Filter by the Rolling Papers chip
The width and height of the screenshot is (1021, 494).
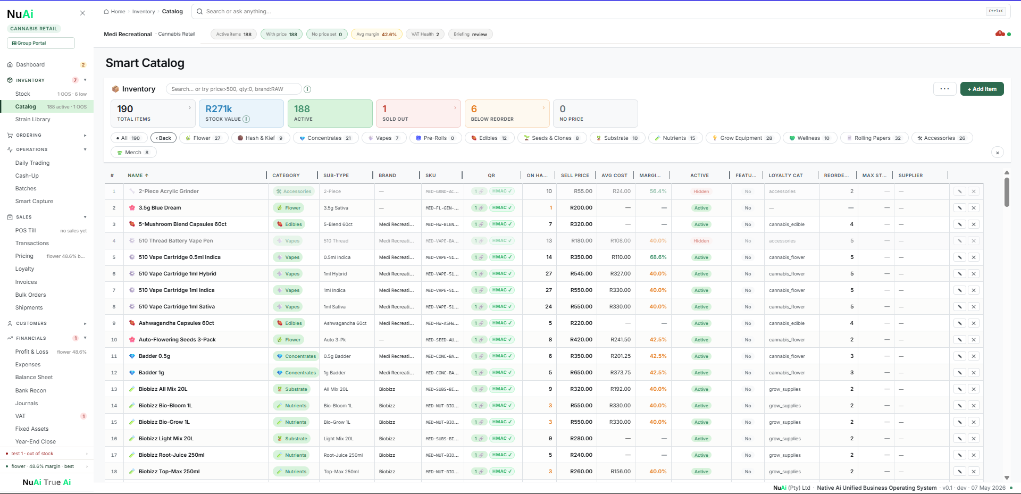874,138
